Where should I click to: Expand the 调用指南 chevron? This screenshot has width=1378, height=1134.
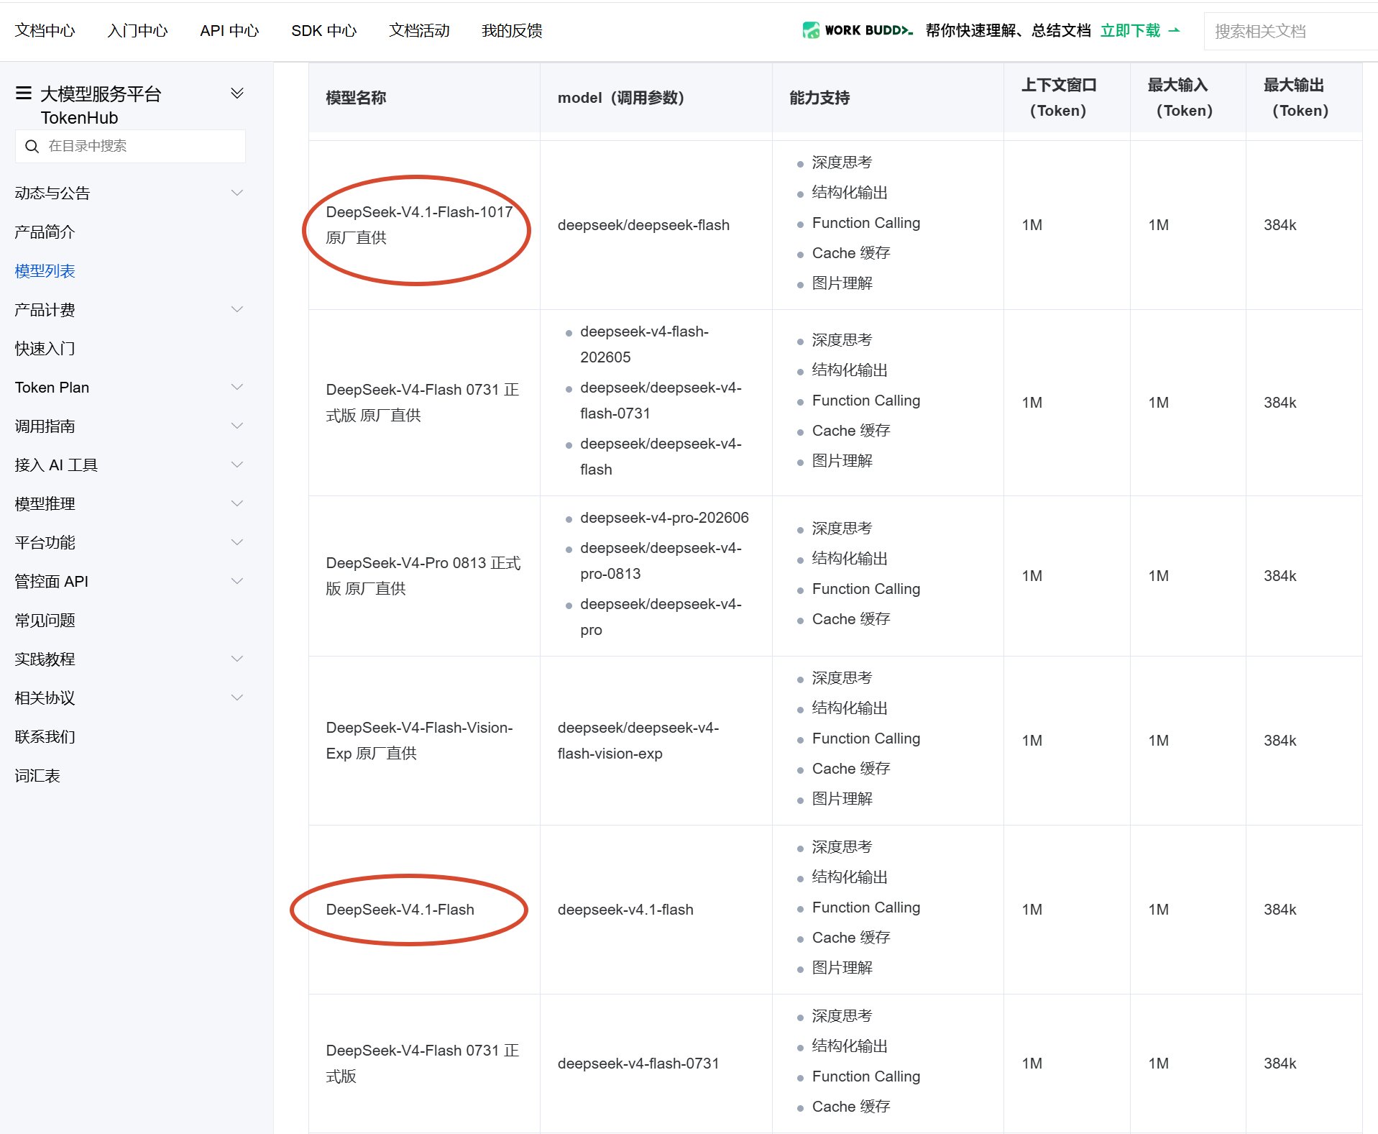(237, 426)
